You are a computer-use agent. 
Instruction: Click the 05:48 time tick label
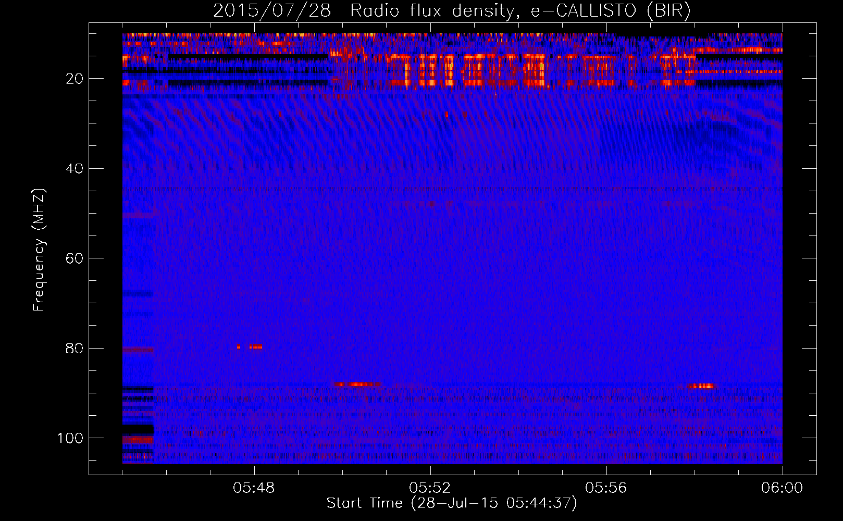point(254,488)
